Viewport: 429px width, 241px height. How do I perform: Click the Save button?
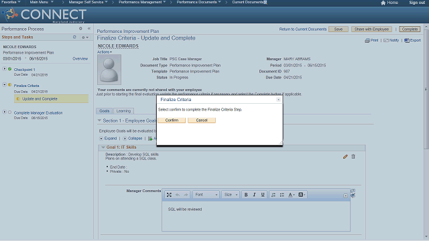point(338,29)
